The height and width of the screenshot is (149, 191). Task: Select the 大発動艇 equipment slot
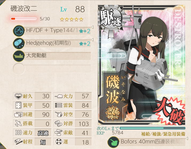(52, 56)
